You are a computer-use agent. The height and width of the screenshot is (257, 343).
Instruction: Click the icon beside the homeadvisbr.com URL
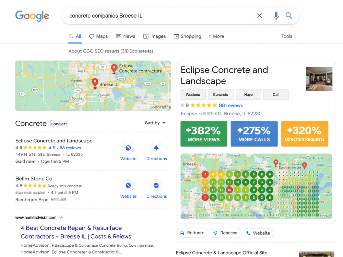pyautogui.click(x=61, y=218)
